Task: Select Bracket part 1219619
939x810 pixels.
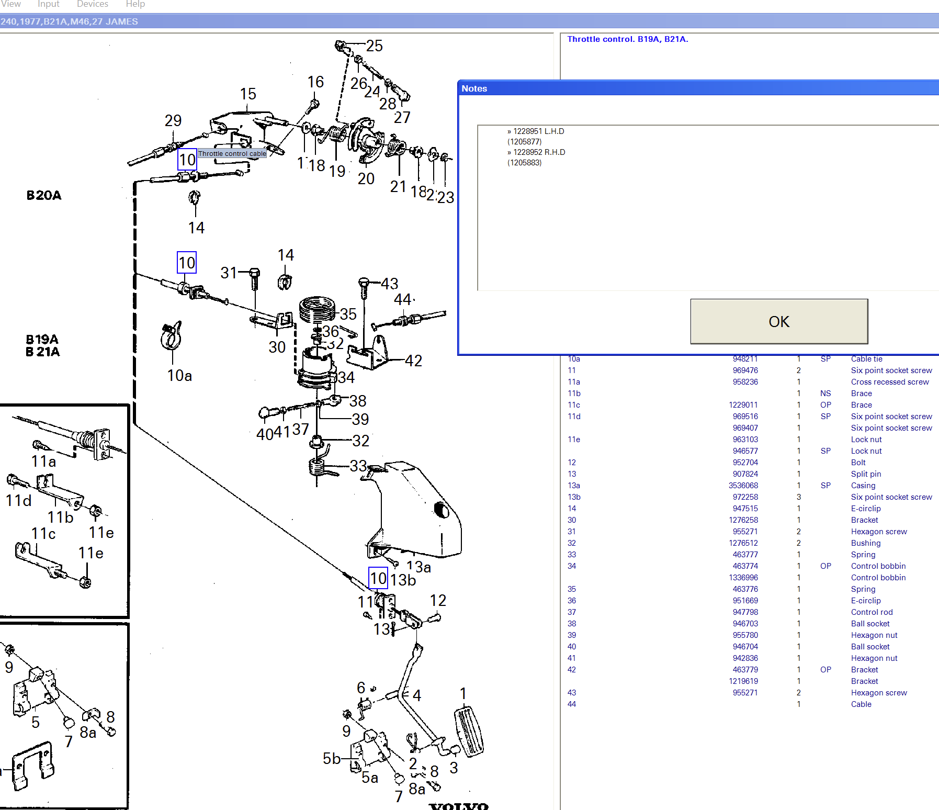Action: click(750, 681)
